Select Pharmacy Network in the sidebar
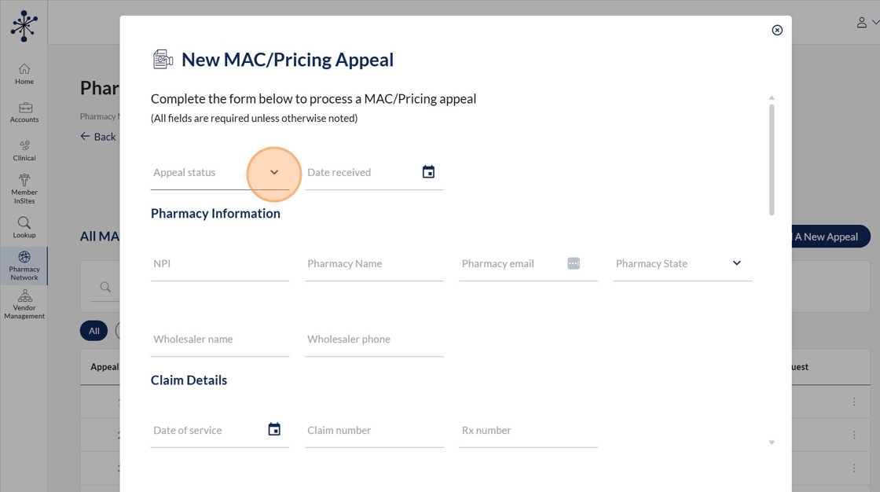 pyautogui.click(x=24, y=266)
